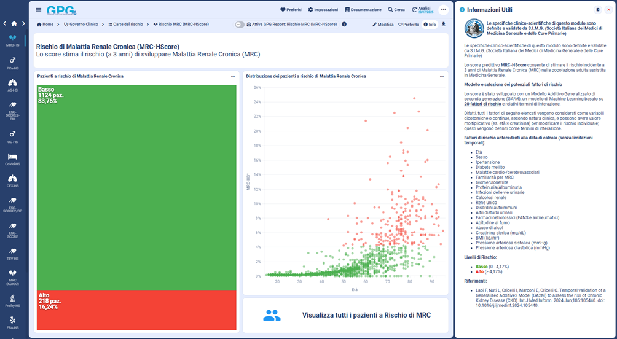
Task: Select the CoVid-HS sidebar icon
Action: coord(13,158)
